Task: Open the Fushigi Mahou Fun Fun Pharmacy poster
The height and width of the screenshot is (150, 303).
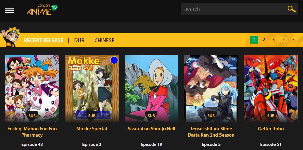Action: pos(32,89)
